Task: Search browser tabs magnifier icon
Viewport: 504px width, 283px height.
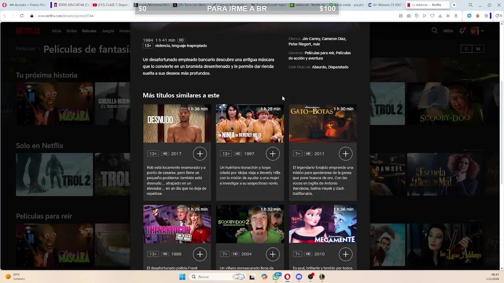Action: click(x=471, y=5)
